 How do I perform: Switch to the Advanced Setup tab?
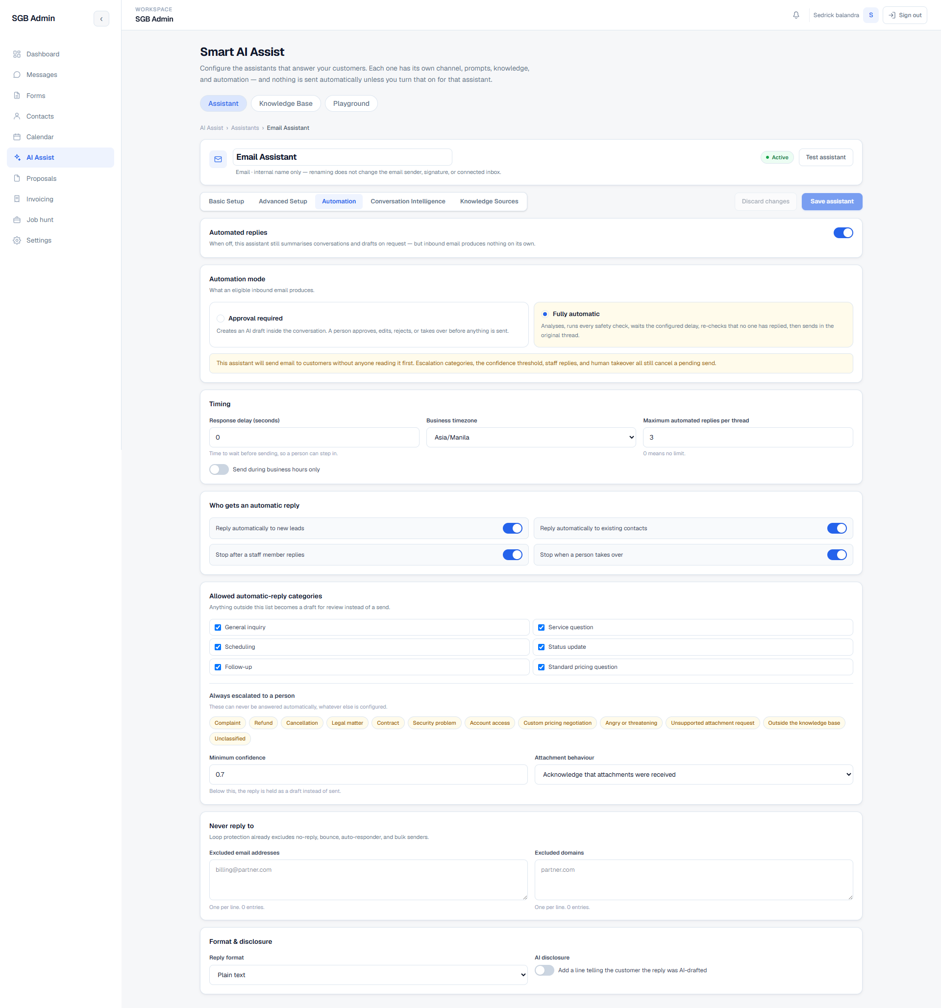click(283, 201)
